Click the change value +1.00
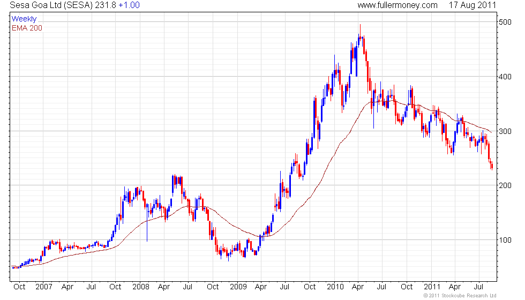This screenshot has height=300, width=525. 129,5
